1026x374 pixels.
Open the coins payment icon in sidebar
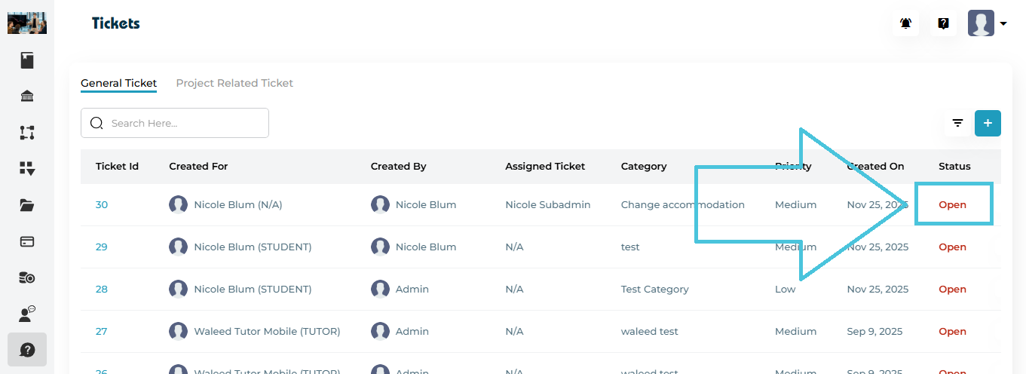[27, 277]
